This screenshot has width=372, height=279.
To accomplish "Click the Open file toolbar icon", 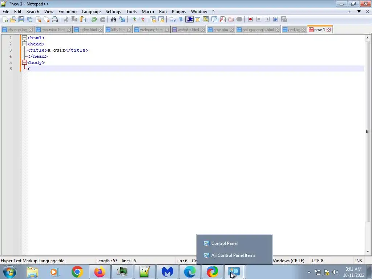I will pyautogui.click(x=13, y=20).
